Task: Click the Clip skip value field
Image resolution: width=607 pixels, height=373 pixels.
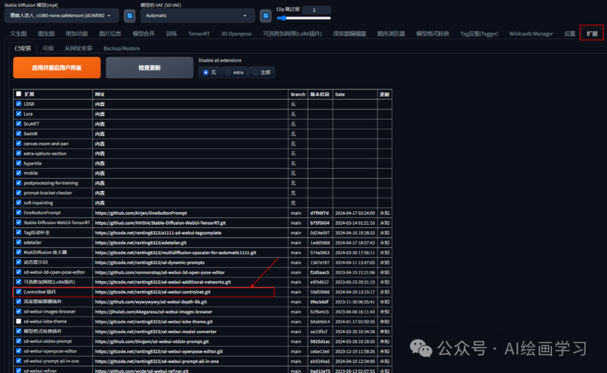Action: (x=316, y=10)
